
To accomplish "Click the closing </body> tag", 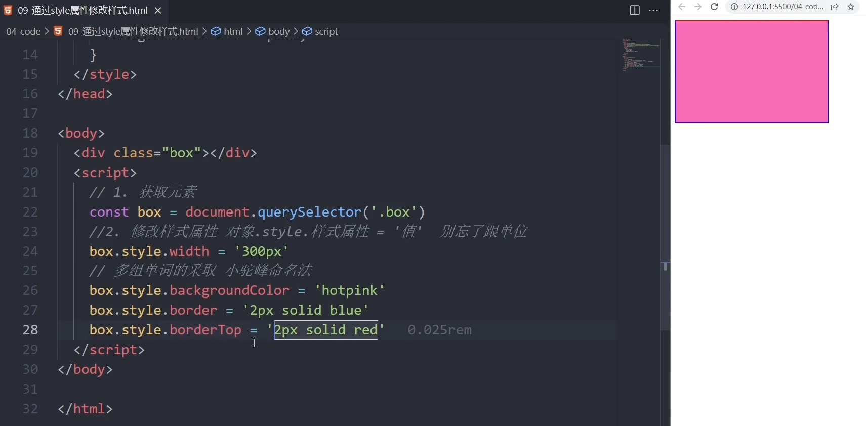I will 85,369.
